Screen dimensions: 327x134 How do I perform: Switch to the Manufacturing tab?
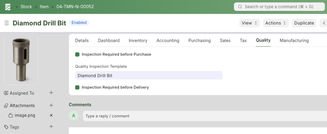[294, 41]
